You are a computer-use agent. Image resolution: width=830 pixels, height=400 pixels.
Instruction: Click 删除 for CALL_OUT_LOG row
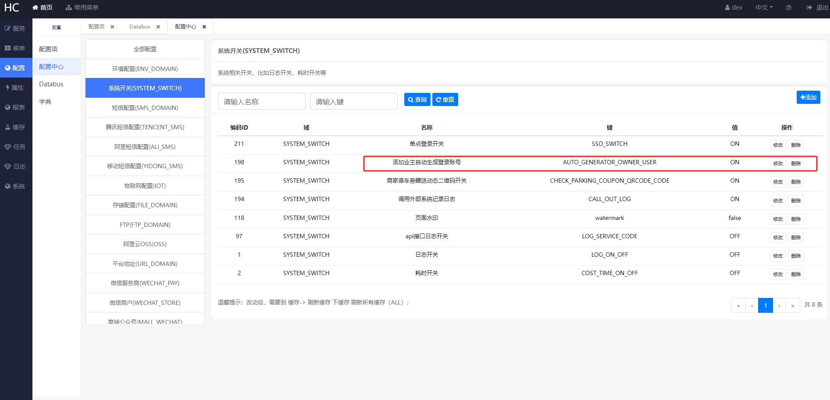tap(796, 201)
